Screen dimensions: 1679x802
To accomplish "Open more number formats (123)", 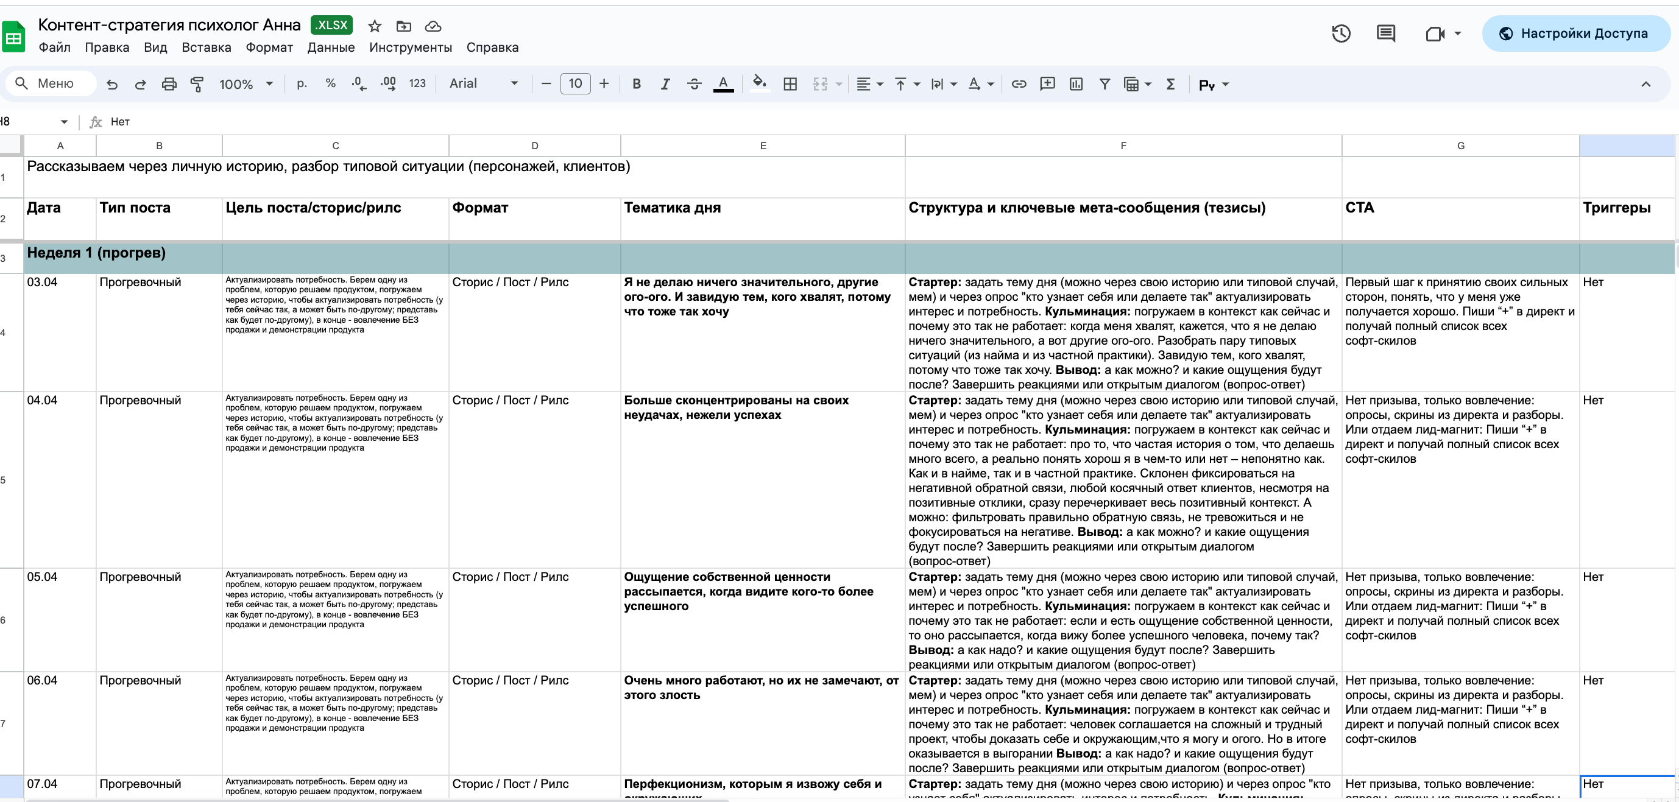I will point(417,83).
